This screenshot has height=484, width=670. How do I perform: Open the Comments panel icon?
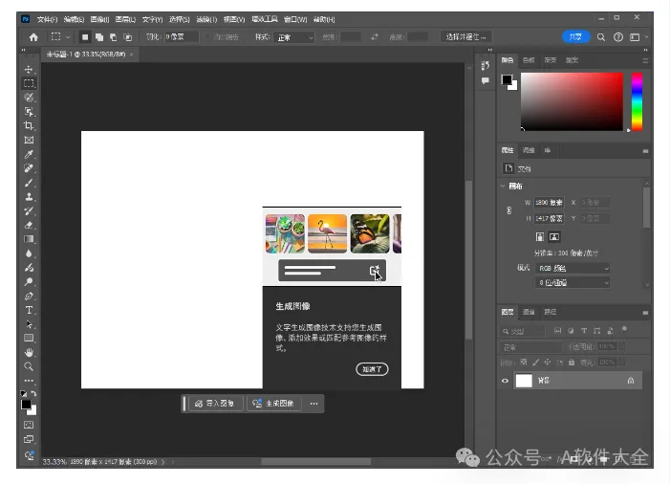(x=485, y=80)
